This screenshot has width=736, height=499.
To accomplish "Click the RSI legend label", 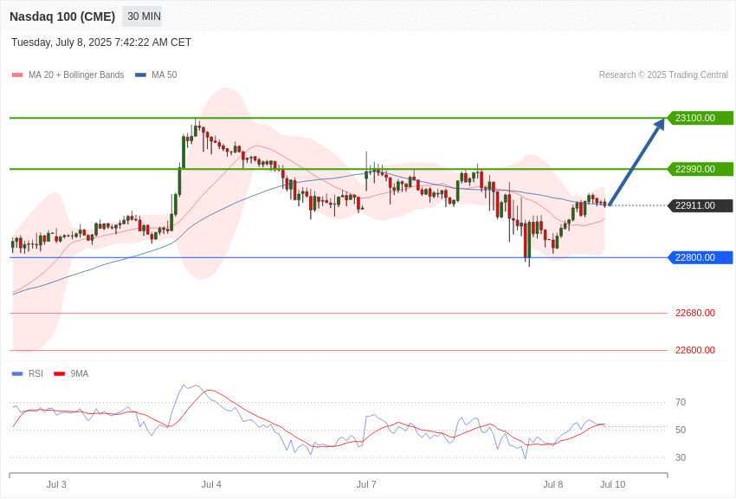I will click(x=36, y=373).
